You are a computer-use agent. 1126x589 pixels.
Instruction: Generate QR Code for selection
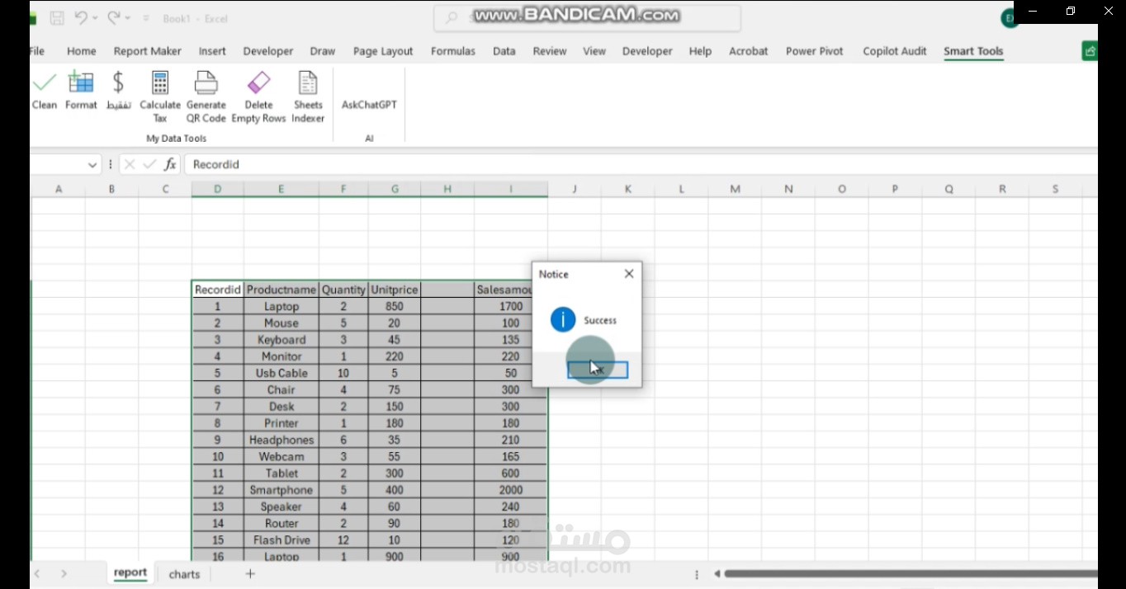point(206,97)
